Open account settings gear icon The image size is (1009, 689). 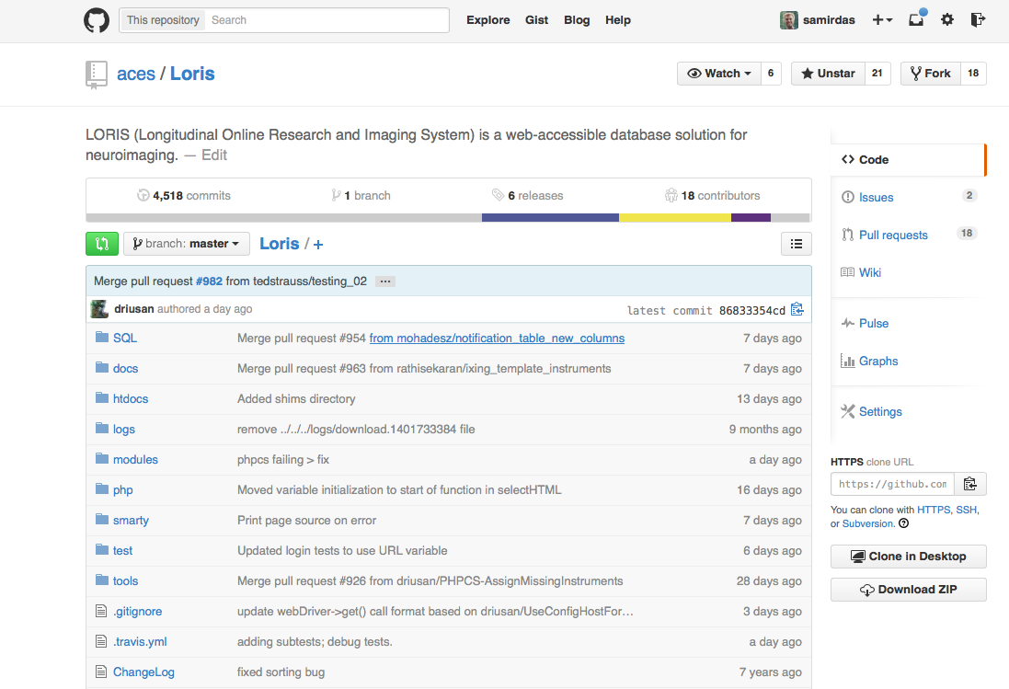pyautogui.click(x=947, y=20)
